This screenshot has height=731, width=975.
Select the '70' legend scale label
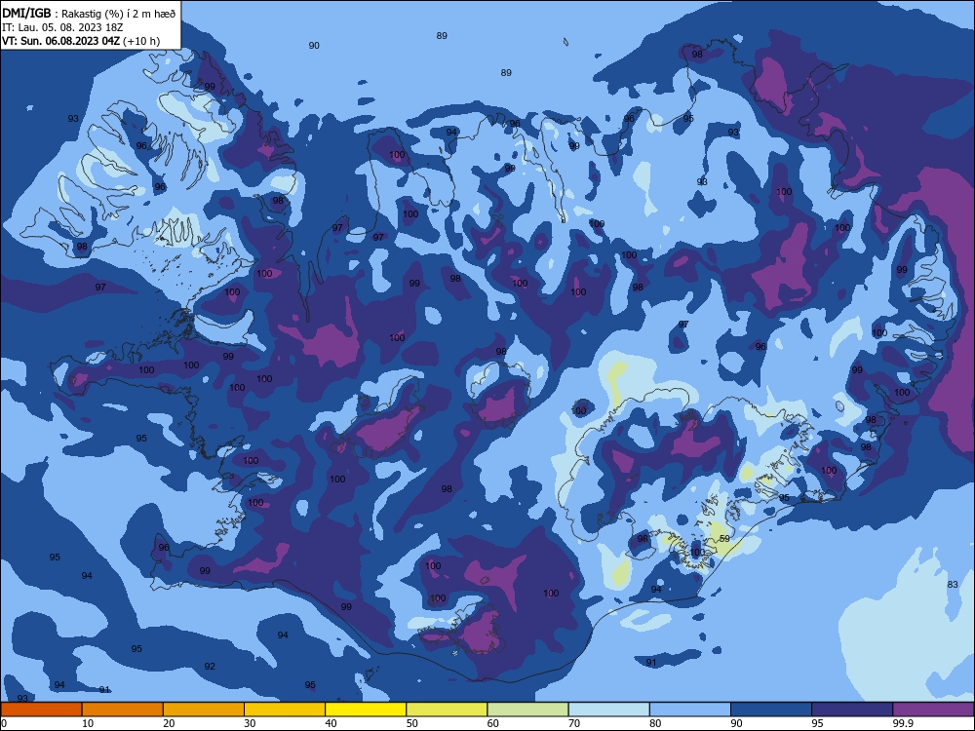(x=574, y=723)
